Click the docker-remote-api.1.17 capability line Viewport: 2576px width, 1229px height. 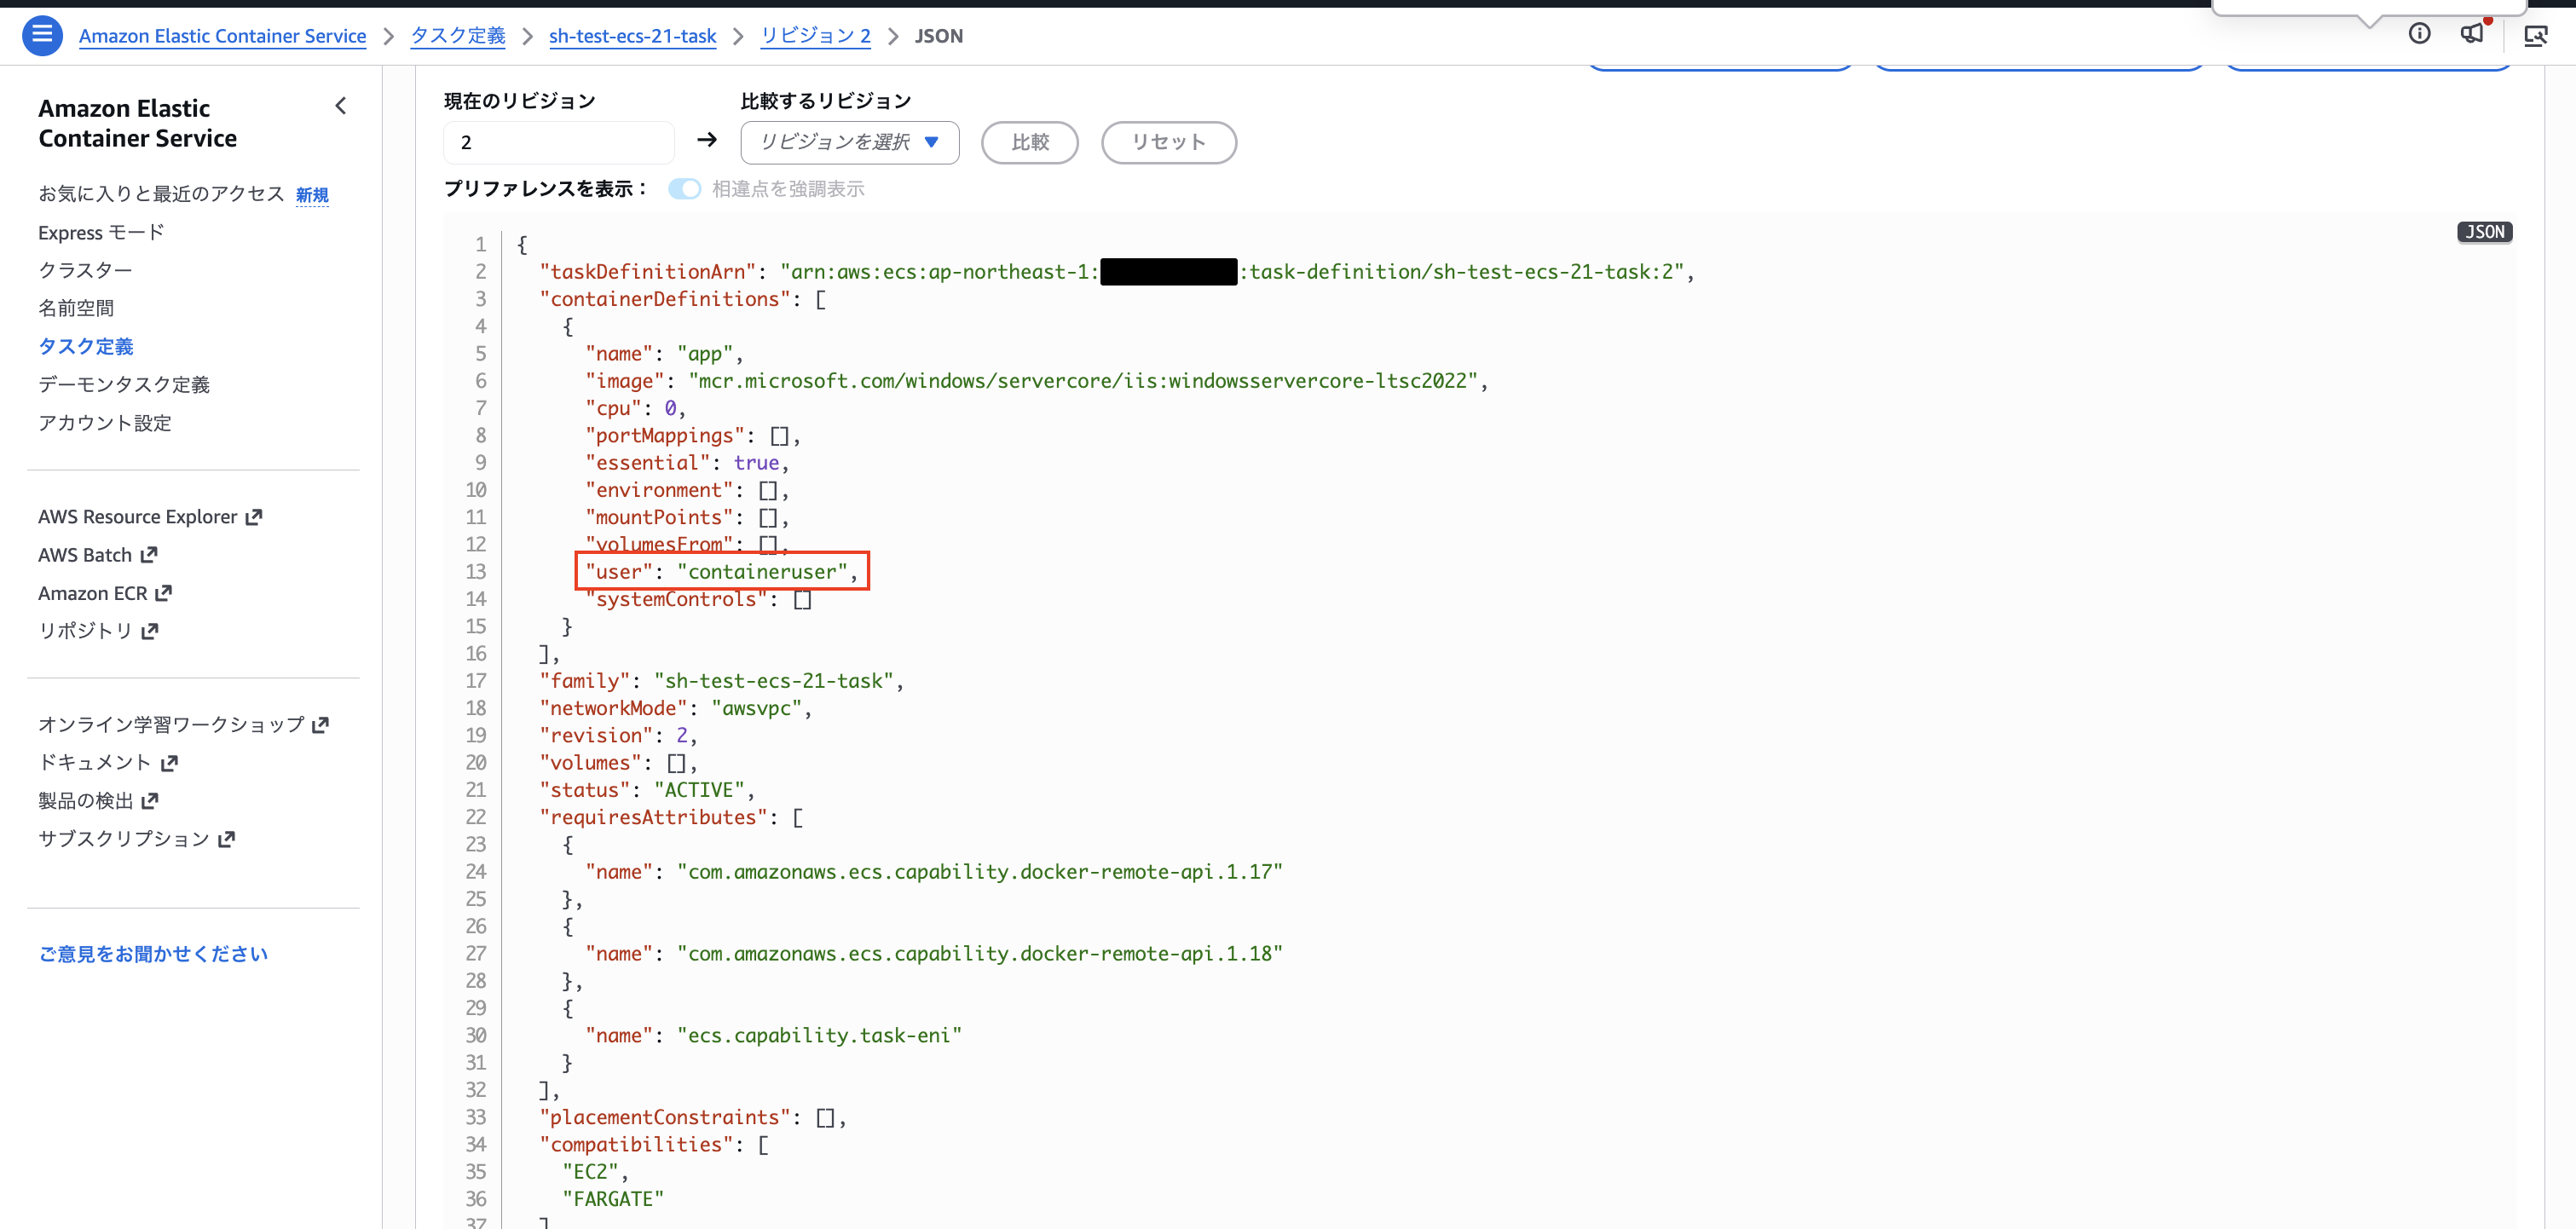934,872
